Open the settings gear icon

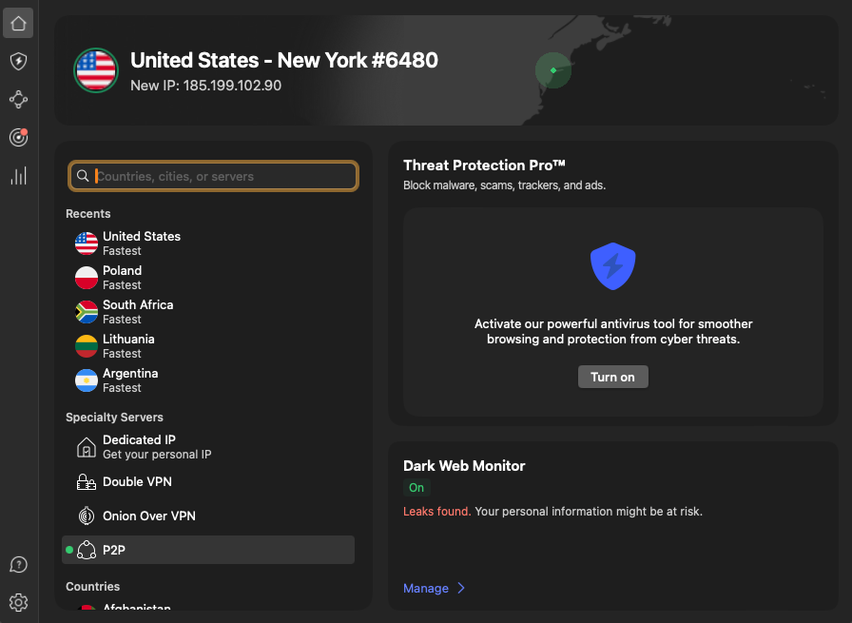point(18,602)
